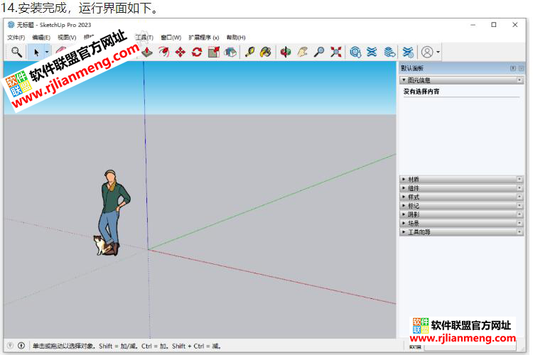Activate the Select arrow tool

click(36, 52)
